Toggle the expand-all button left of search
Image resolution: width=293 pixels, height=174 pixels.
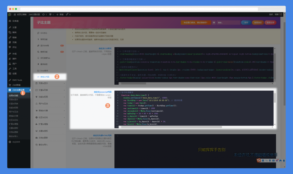pyautogui.click(x=214, y=23)
